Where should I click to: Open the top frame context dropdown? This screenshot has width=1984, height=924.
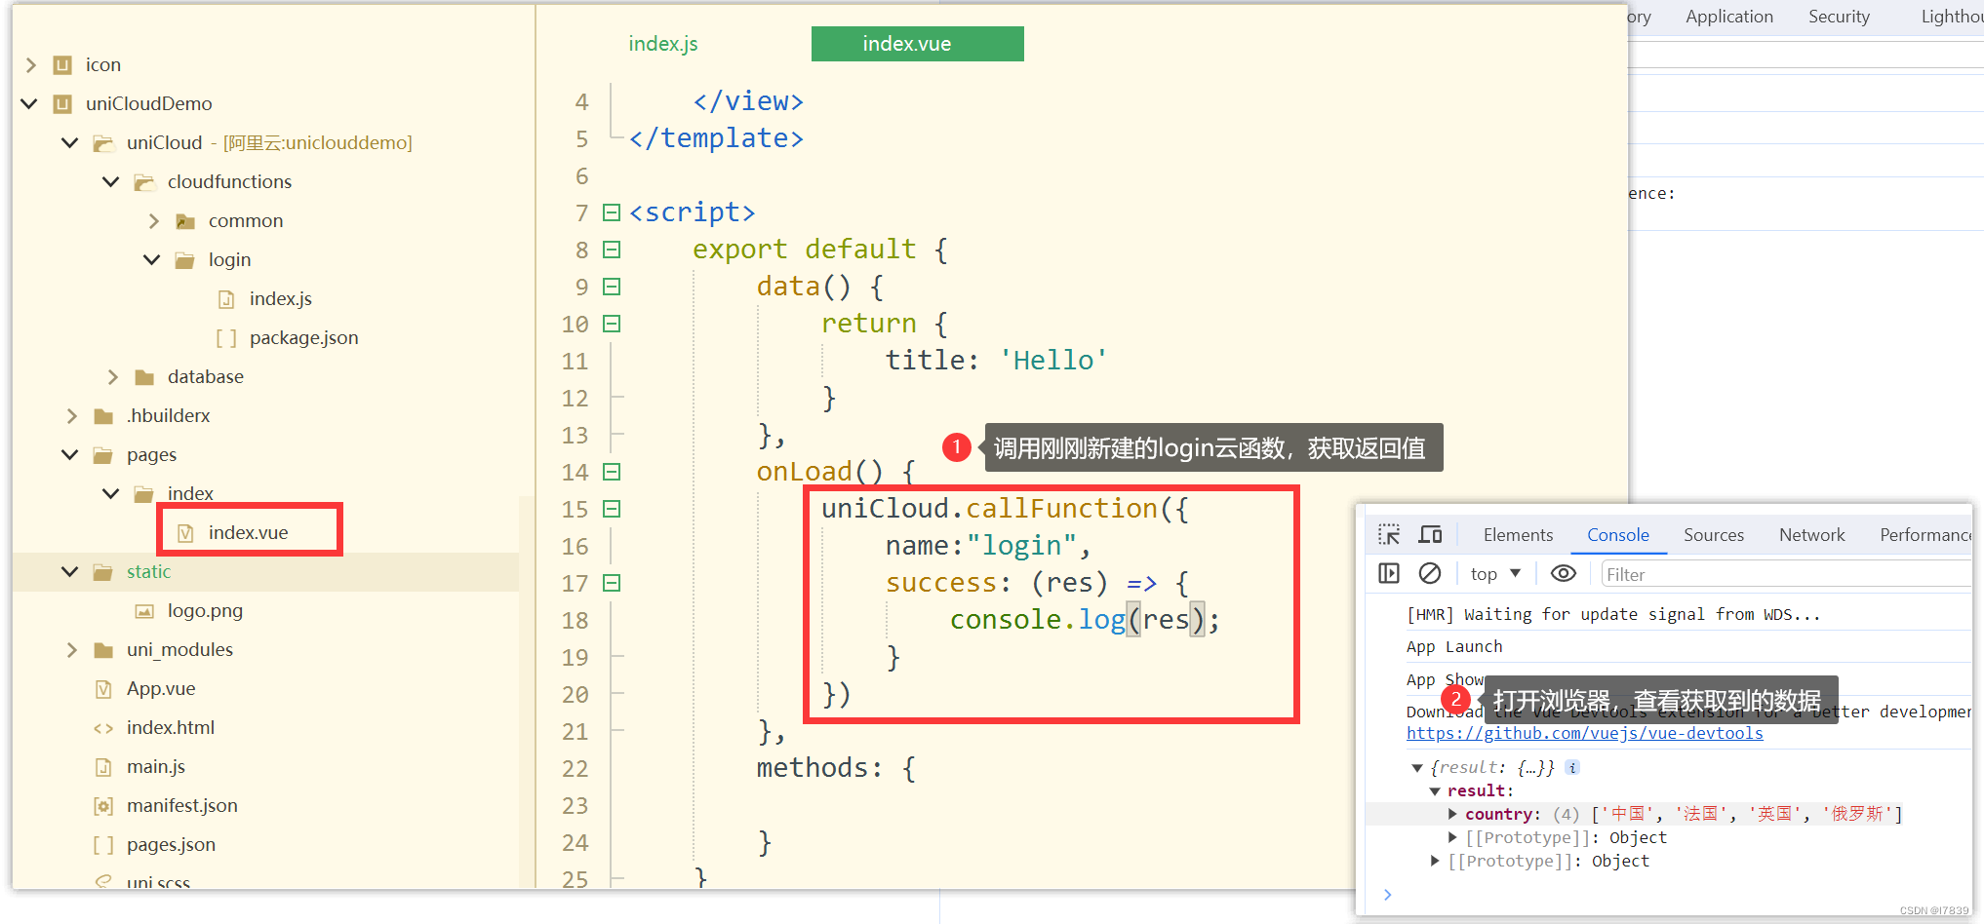(x=1493, y=573)
